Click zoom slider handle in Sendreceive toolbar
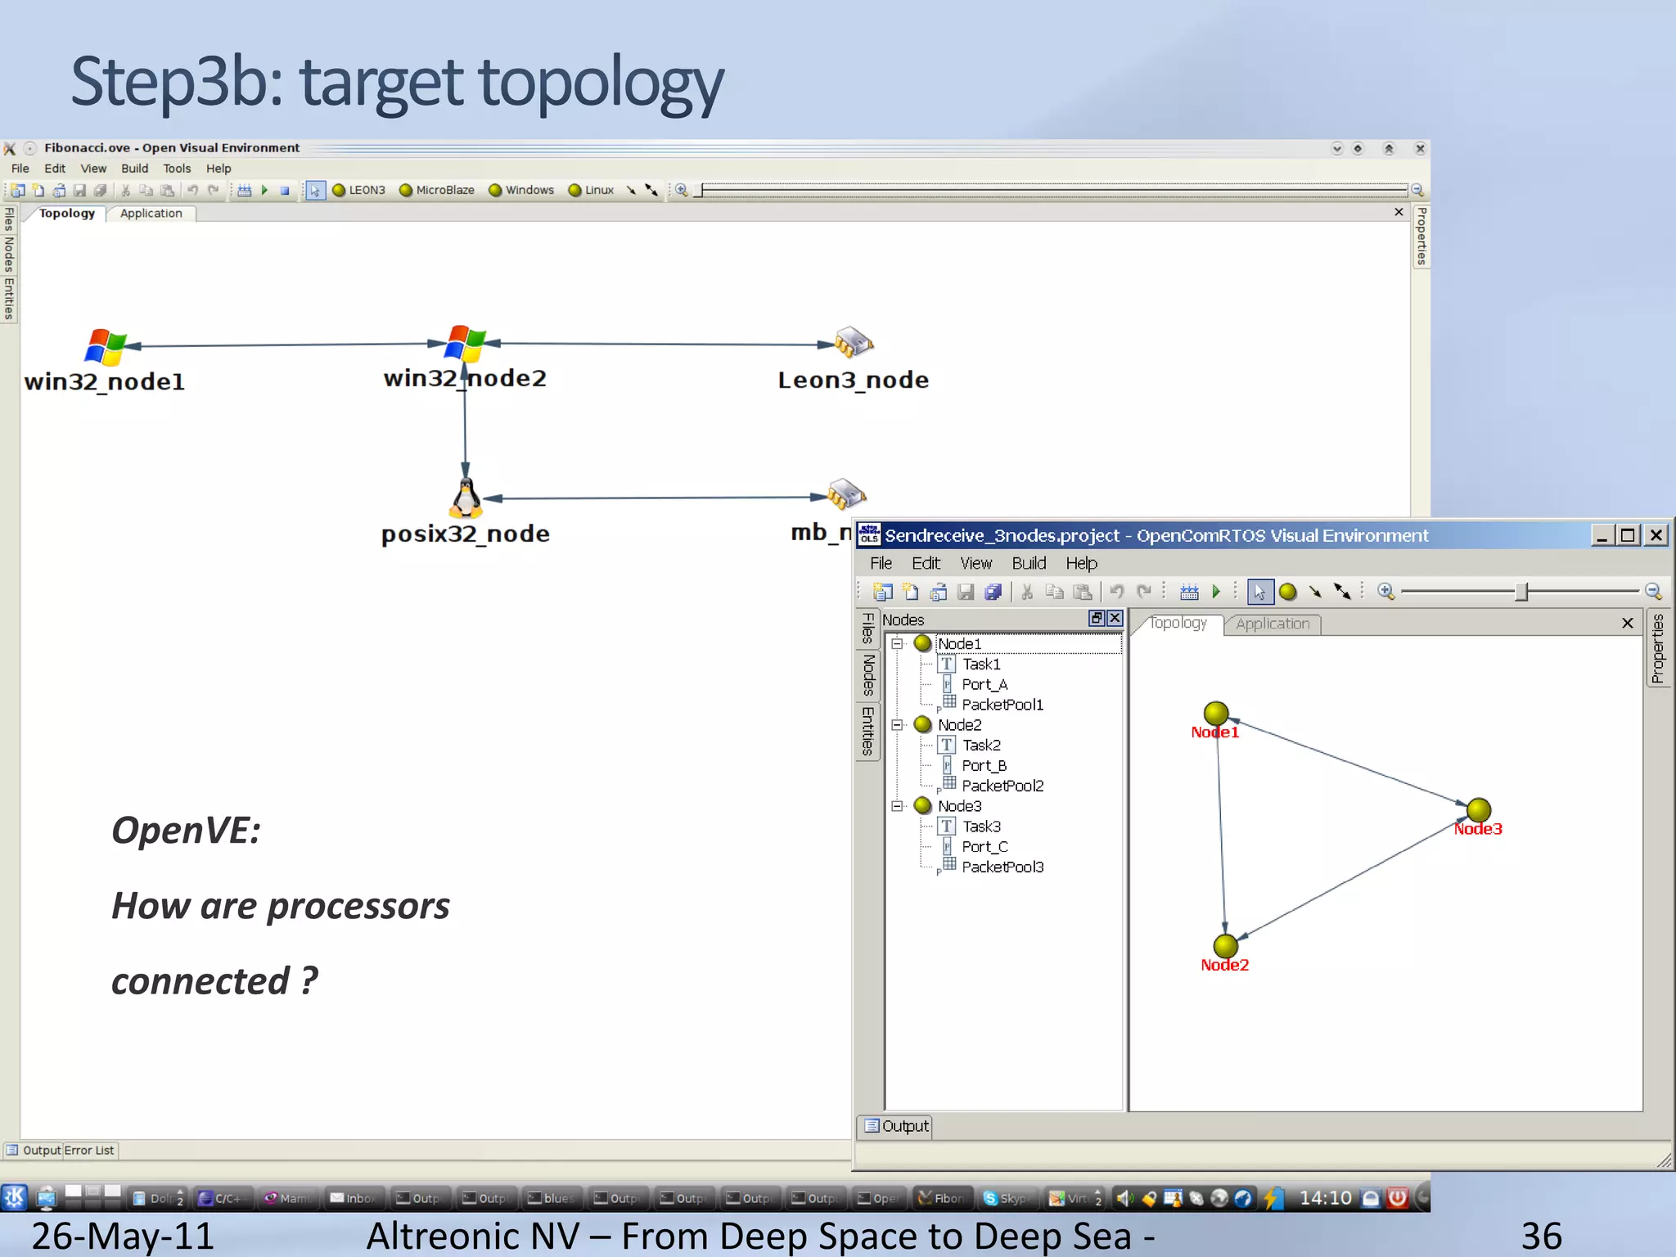The height and width of the screenshot is (1257, 1676). pos(1521,592)
